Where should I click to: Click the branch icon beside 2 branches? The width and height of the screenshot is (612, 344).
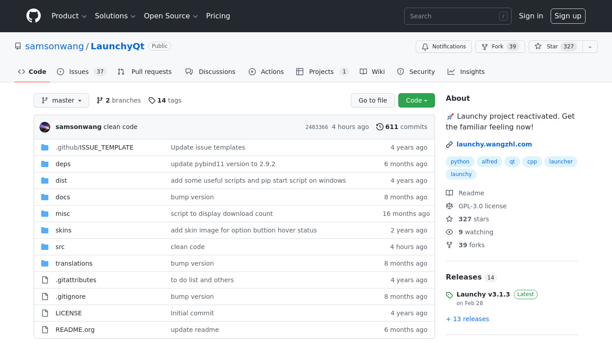pos(100,100)
